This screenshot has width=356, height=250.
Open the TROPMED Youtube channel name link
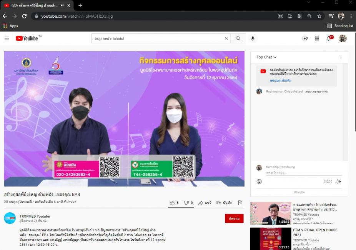[35, 217]
